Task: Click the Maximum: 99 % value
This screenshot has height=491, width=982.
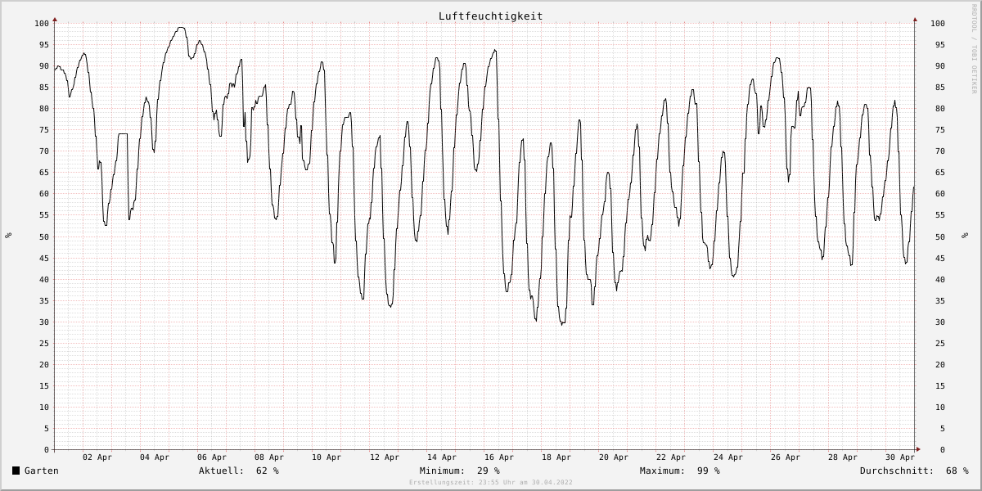Action: tap(680, 471)
